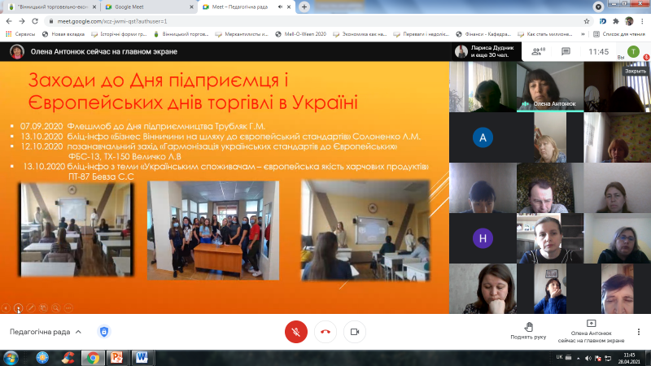Open the Как стать миллионе... bookmark
Image resolution: width=651 pixels, height=366 pixels.
coord(545,34)
